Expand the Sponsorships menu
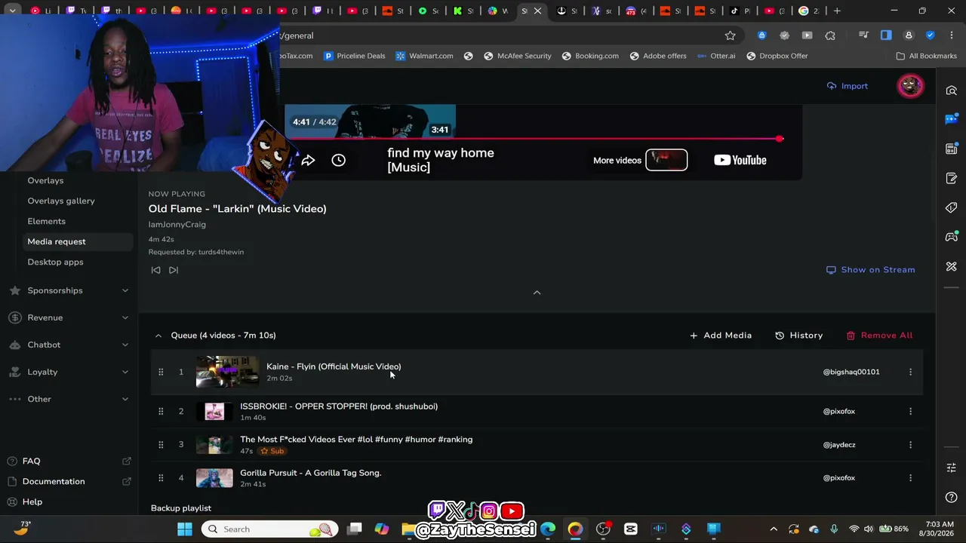Viewport: 966px width, 543px height. click(69, 290)
